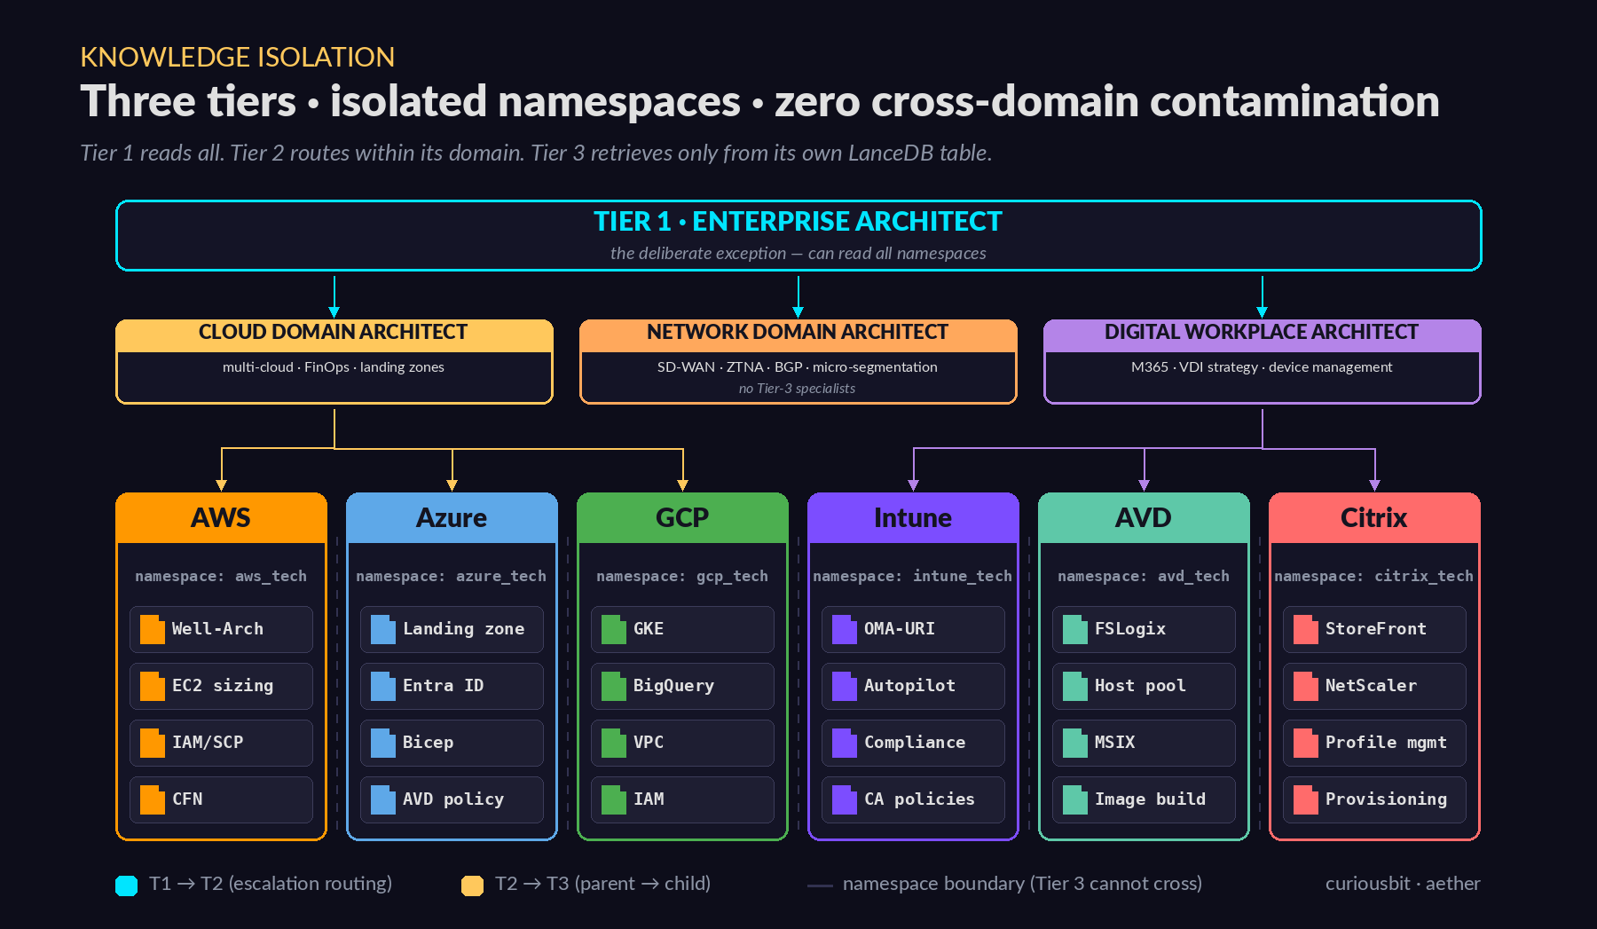Click 'M365 · VDI strategy · device management' text

tap(1262, 366)
